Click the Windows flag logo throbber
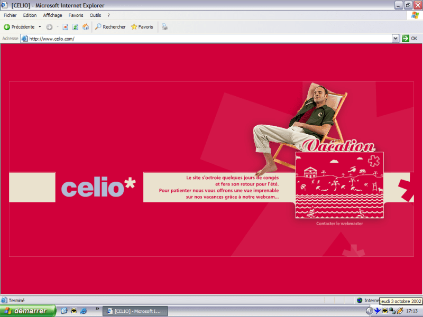 point(415,15)
